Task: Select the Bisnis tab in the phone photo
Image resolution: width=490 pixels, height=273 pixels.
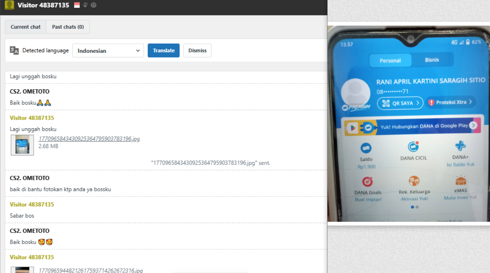Action: pos(432,60)
